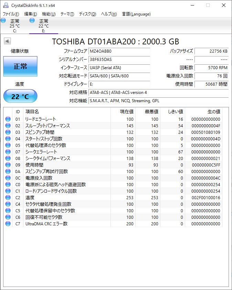The width and height of the screenshot is (232, 290).
Task: Click worst value 138 of シークタイムパフォーマンス
Action: 155,159
